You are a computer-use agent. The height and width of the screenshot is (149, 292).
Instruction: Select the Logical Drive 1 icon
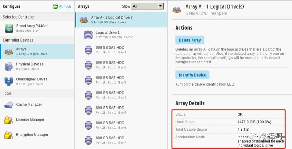88,35
